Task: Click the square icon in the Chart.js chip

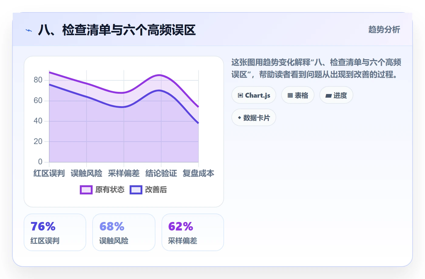Action: pyautogui.click(x=240, y=96)
